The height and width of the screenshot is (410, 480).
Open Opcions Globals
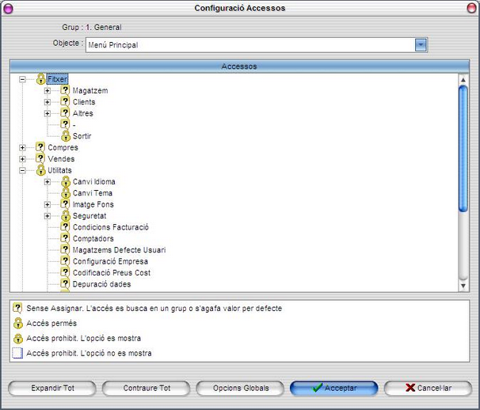point(241,389)
